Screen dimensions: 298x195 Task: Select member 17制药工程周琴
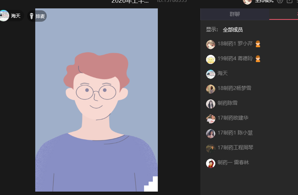click(x=235, y=148)
